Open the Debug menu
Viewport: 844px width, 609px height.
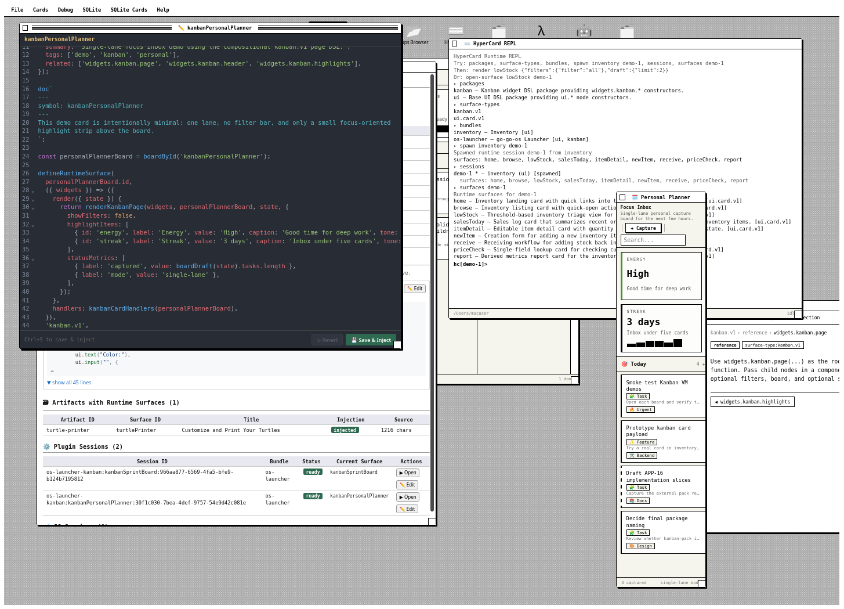coord(65,10)
